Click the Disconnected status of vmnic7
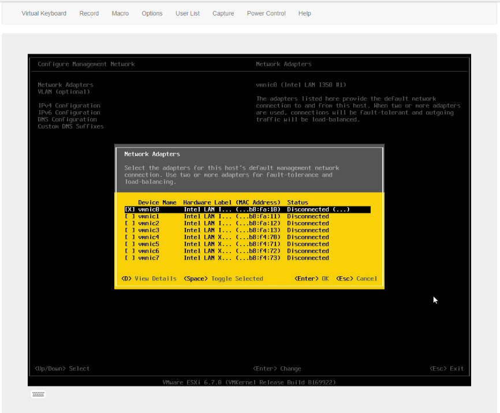 click(x=308, y=258)
